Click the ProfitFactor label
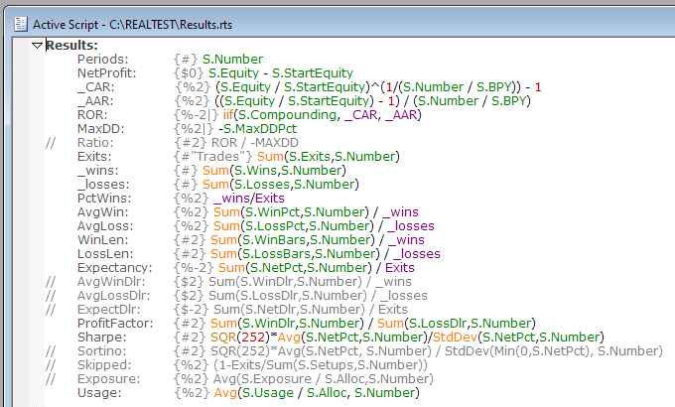Viewport: 675px width, 407px height. 118,324
